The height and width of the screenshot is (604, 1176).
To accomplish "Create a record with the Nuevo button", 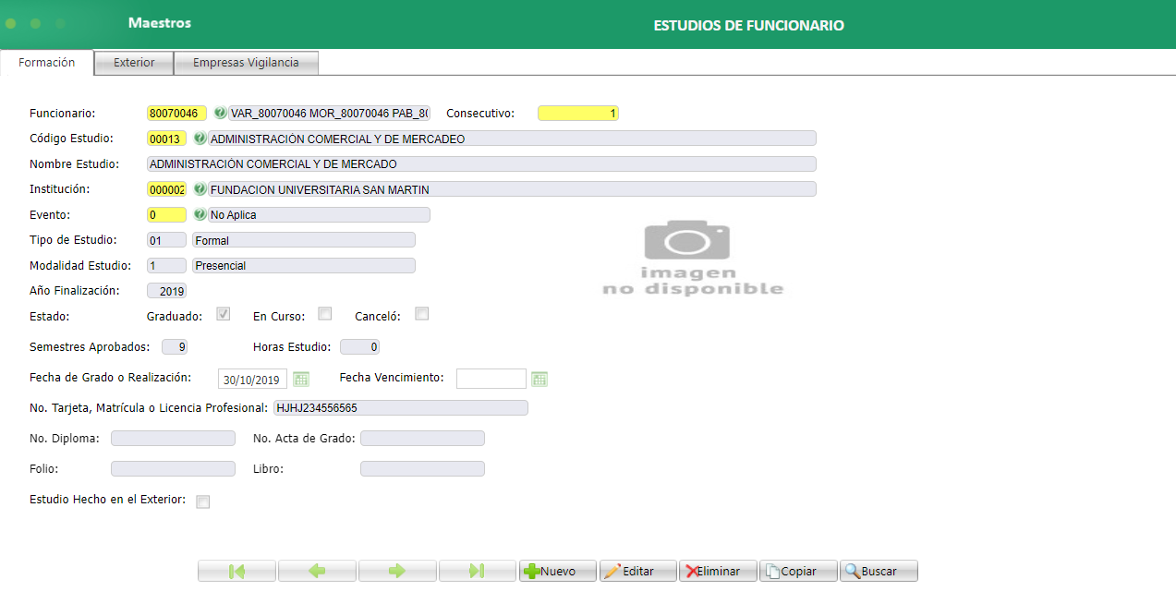I will (557, 570).
